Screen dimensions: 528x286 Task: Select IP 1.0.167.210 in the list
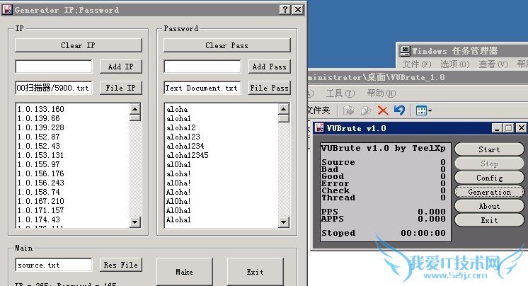(40, 201)
